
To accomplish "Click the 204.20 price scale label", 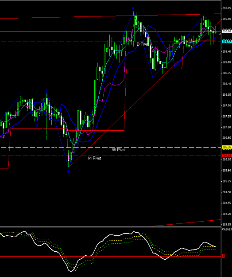I will [x=227, y=214].
